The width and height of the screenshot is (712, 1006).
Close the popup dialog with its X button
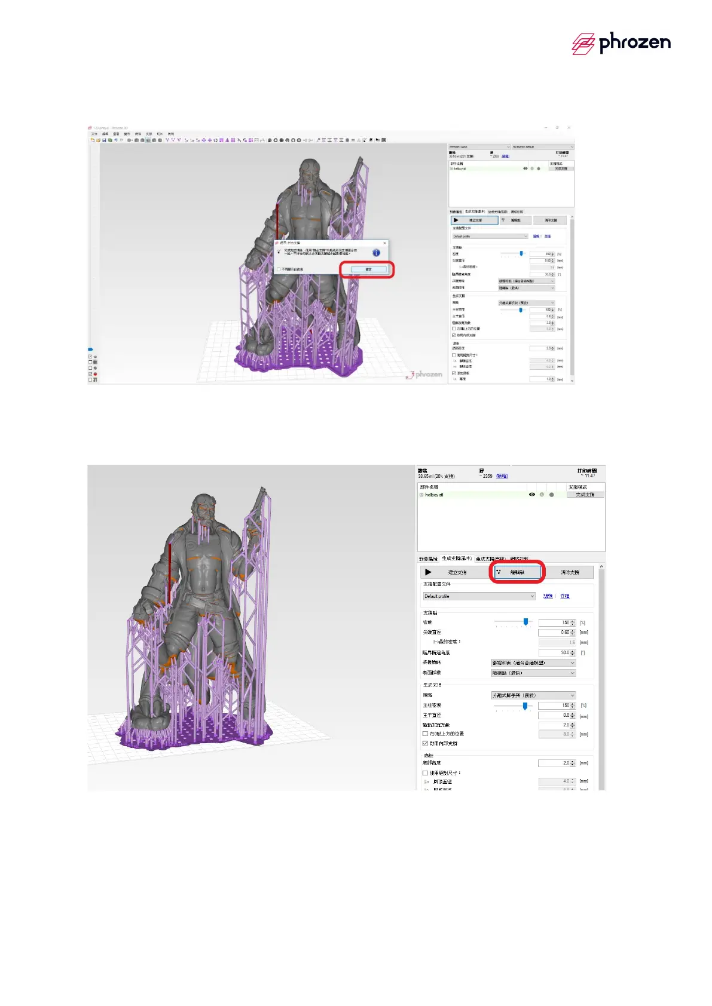[x=384, y=243]
